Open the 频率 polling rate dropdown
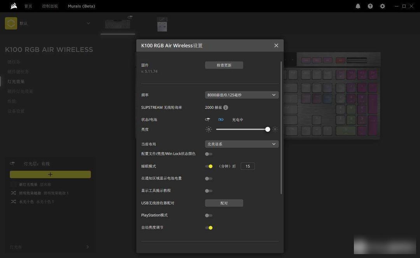This screenshot has width=420, height=258. [241, 95]
